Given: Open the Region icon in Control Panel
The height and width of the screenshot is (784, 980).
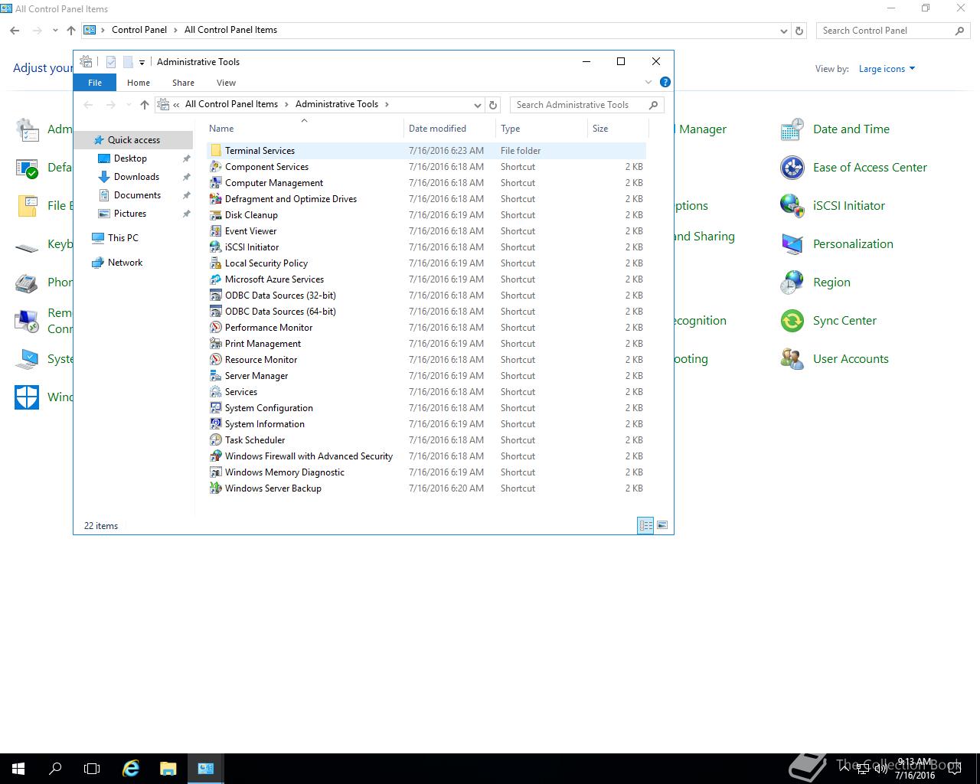Looking at the screenshot, I should (x=792, y=283).
